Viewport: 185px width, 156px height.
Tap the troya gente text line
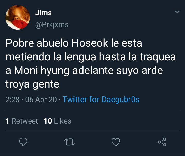32,84
